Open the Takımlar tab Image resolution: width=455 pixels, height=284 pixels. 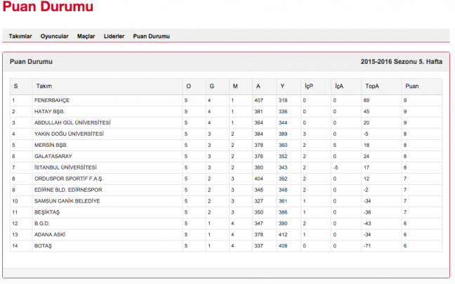20,36
